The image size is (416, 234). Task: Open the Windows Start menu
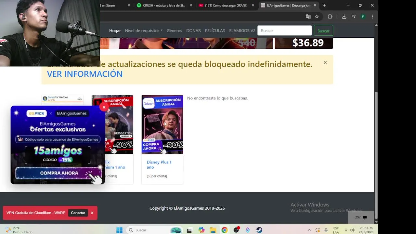[x=119, y=230]
